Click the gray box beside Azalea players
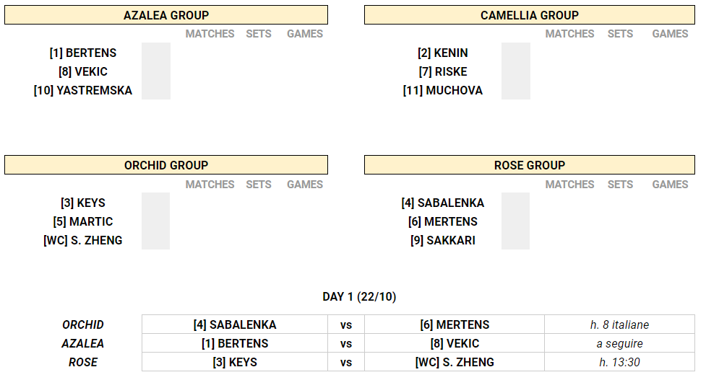 [156, 71]
